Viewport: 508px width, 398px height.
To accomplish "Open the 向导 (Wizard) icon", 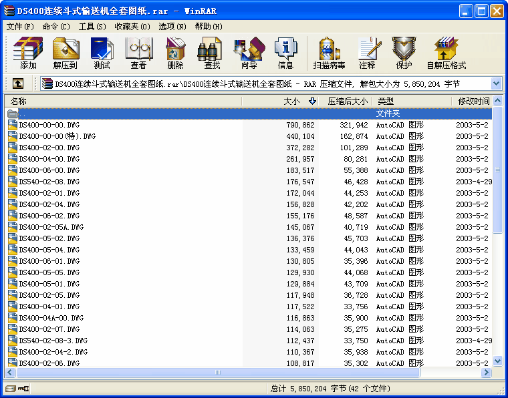I will coord(249,53).
